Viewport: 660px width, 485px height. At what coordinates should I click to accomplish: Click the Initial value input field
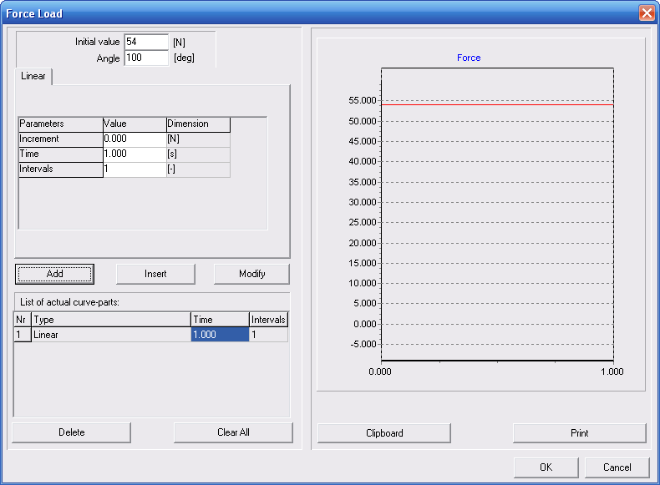click(146, 42)
